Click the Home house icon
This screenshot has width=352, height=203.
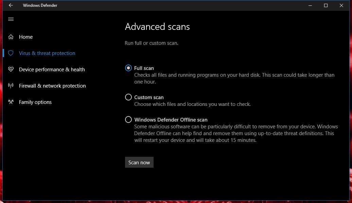(x=11, y=37)
